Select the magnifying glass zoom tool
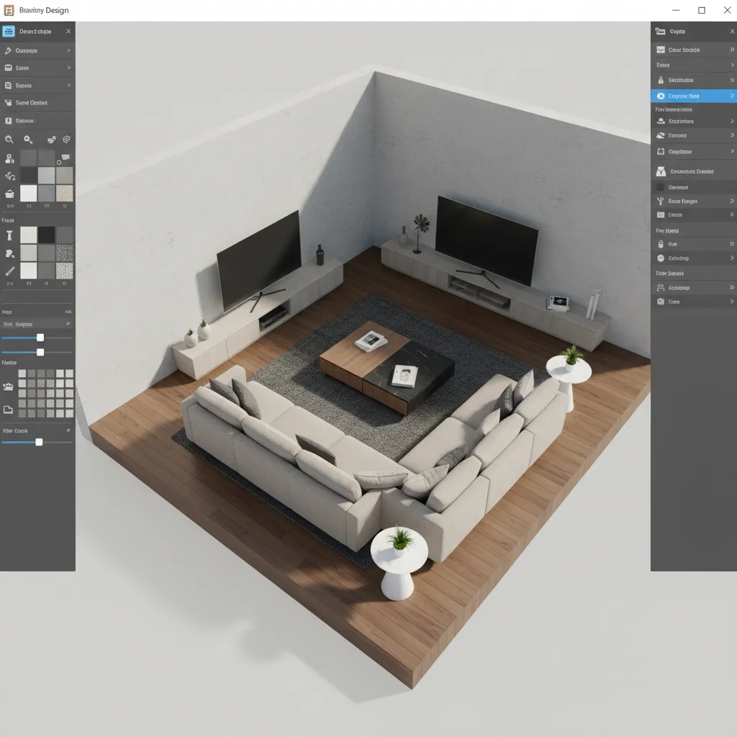Image resolution: width=737 pixels, height=737 pixels. coord(9,140)
